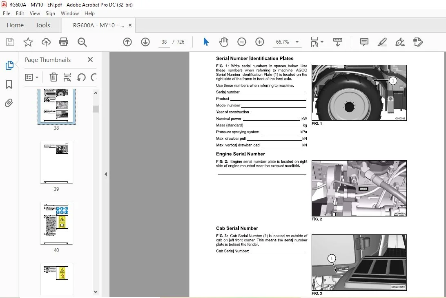This screenshot has width=446, height=298.
Task: Click the Save file icon
Action: 10,42
